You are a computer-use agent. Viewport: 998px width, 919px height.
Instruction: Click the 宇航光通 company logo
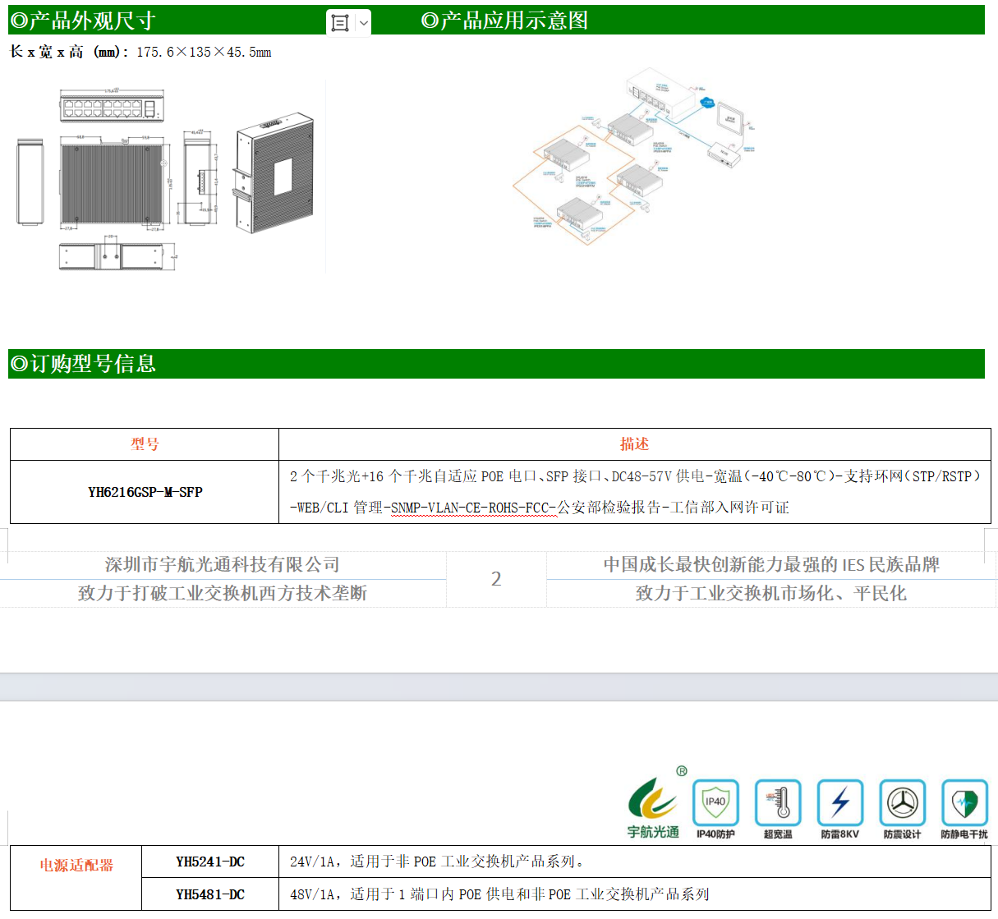pos(653,805)
